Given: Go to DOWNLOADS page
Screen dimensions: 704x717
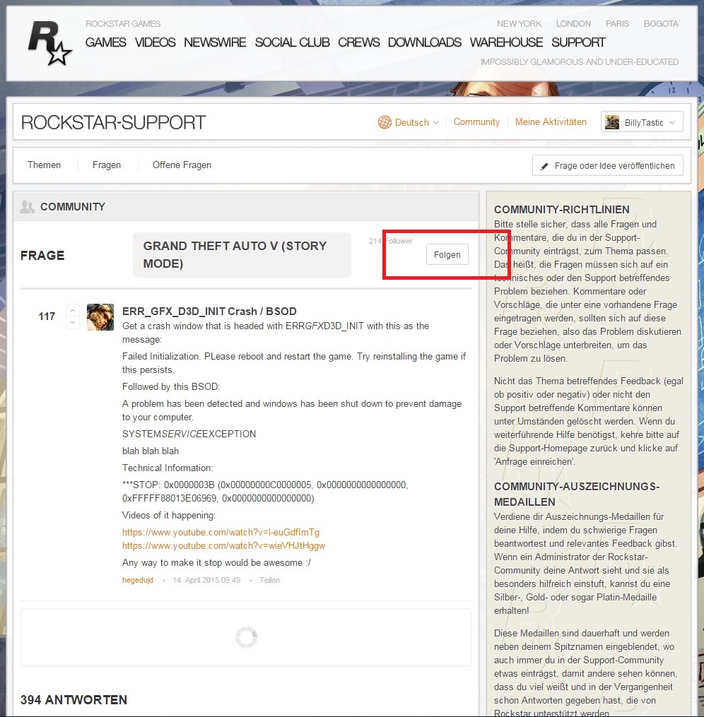Looking at the screenshot, I should point(425,42).
